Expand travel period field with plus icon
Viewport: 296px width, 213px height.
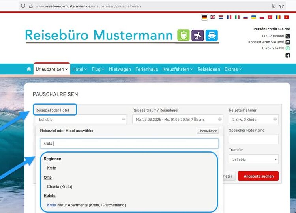pos(220,119)
